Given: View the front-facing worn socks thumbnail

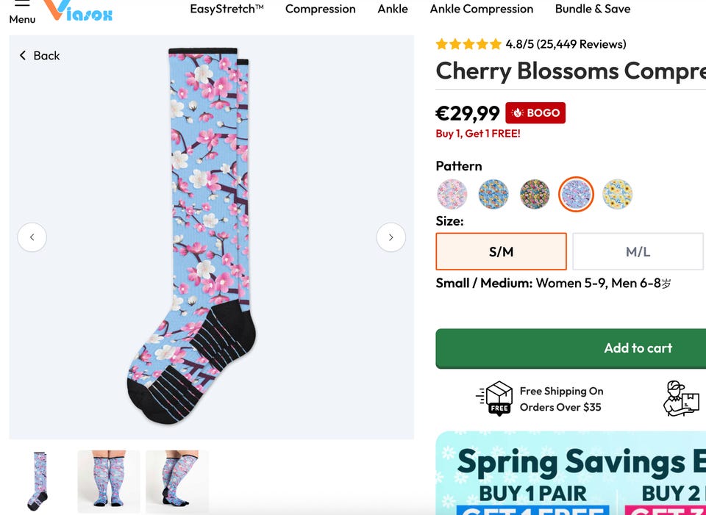Looking at the screenshot, I should [109, 481].
